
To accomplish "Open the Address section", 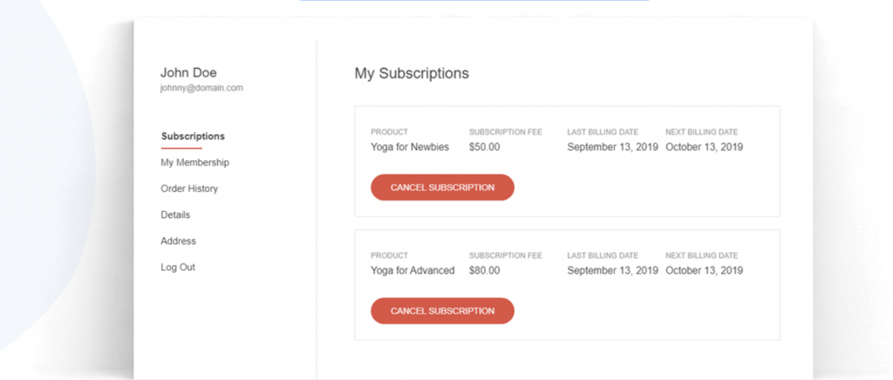I will 178,241.
